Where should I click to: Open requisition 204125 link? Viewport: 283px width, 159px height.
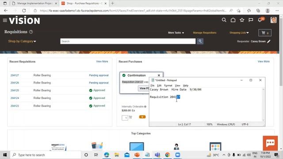tap(15, 90)
